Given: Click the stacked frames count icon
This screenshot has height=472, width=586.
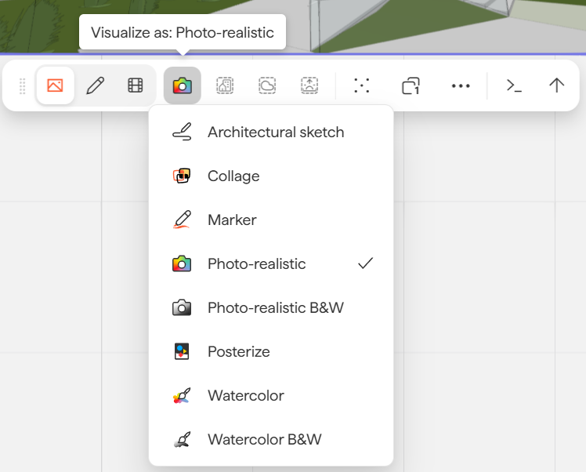Looking at the screenshot, I should (x=411, y=85).
